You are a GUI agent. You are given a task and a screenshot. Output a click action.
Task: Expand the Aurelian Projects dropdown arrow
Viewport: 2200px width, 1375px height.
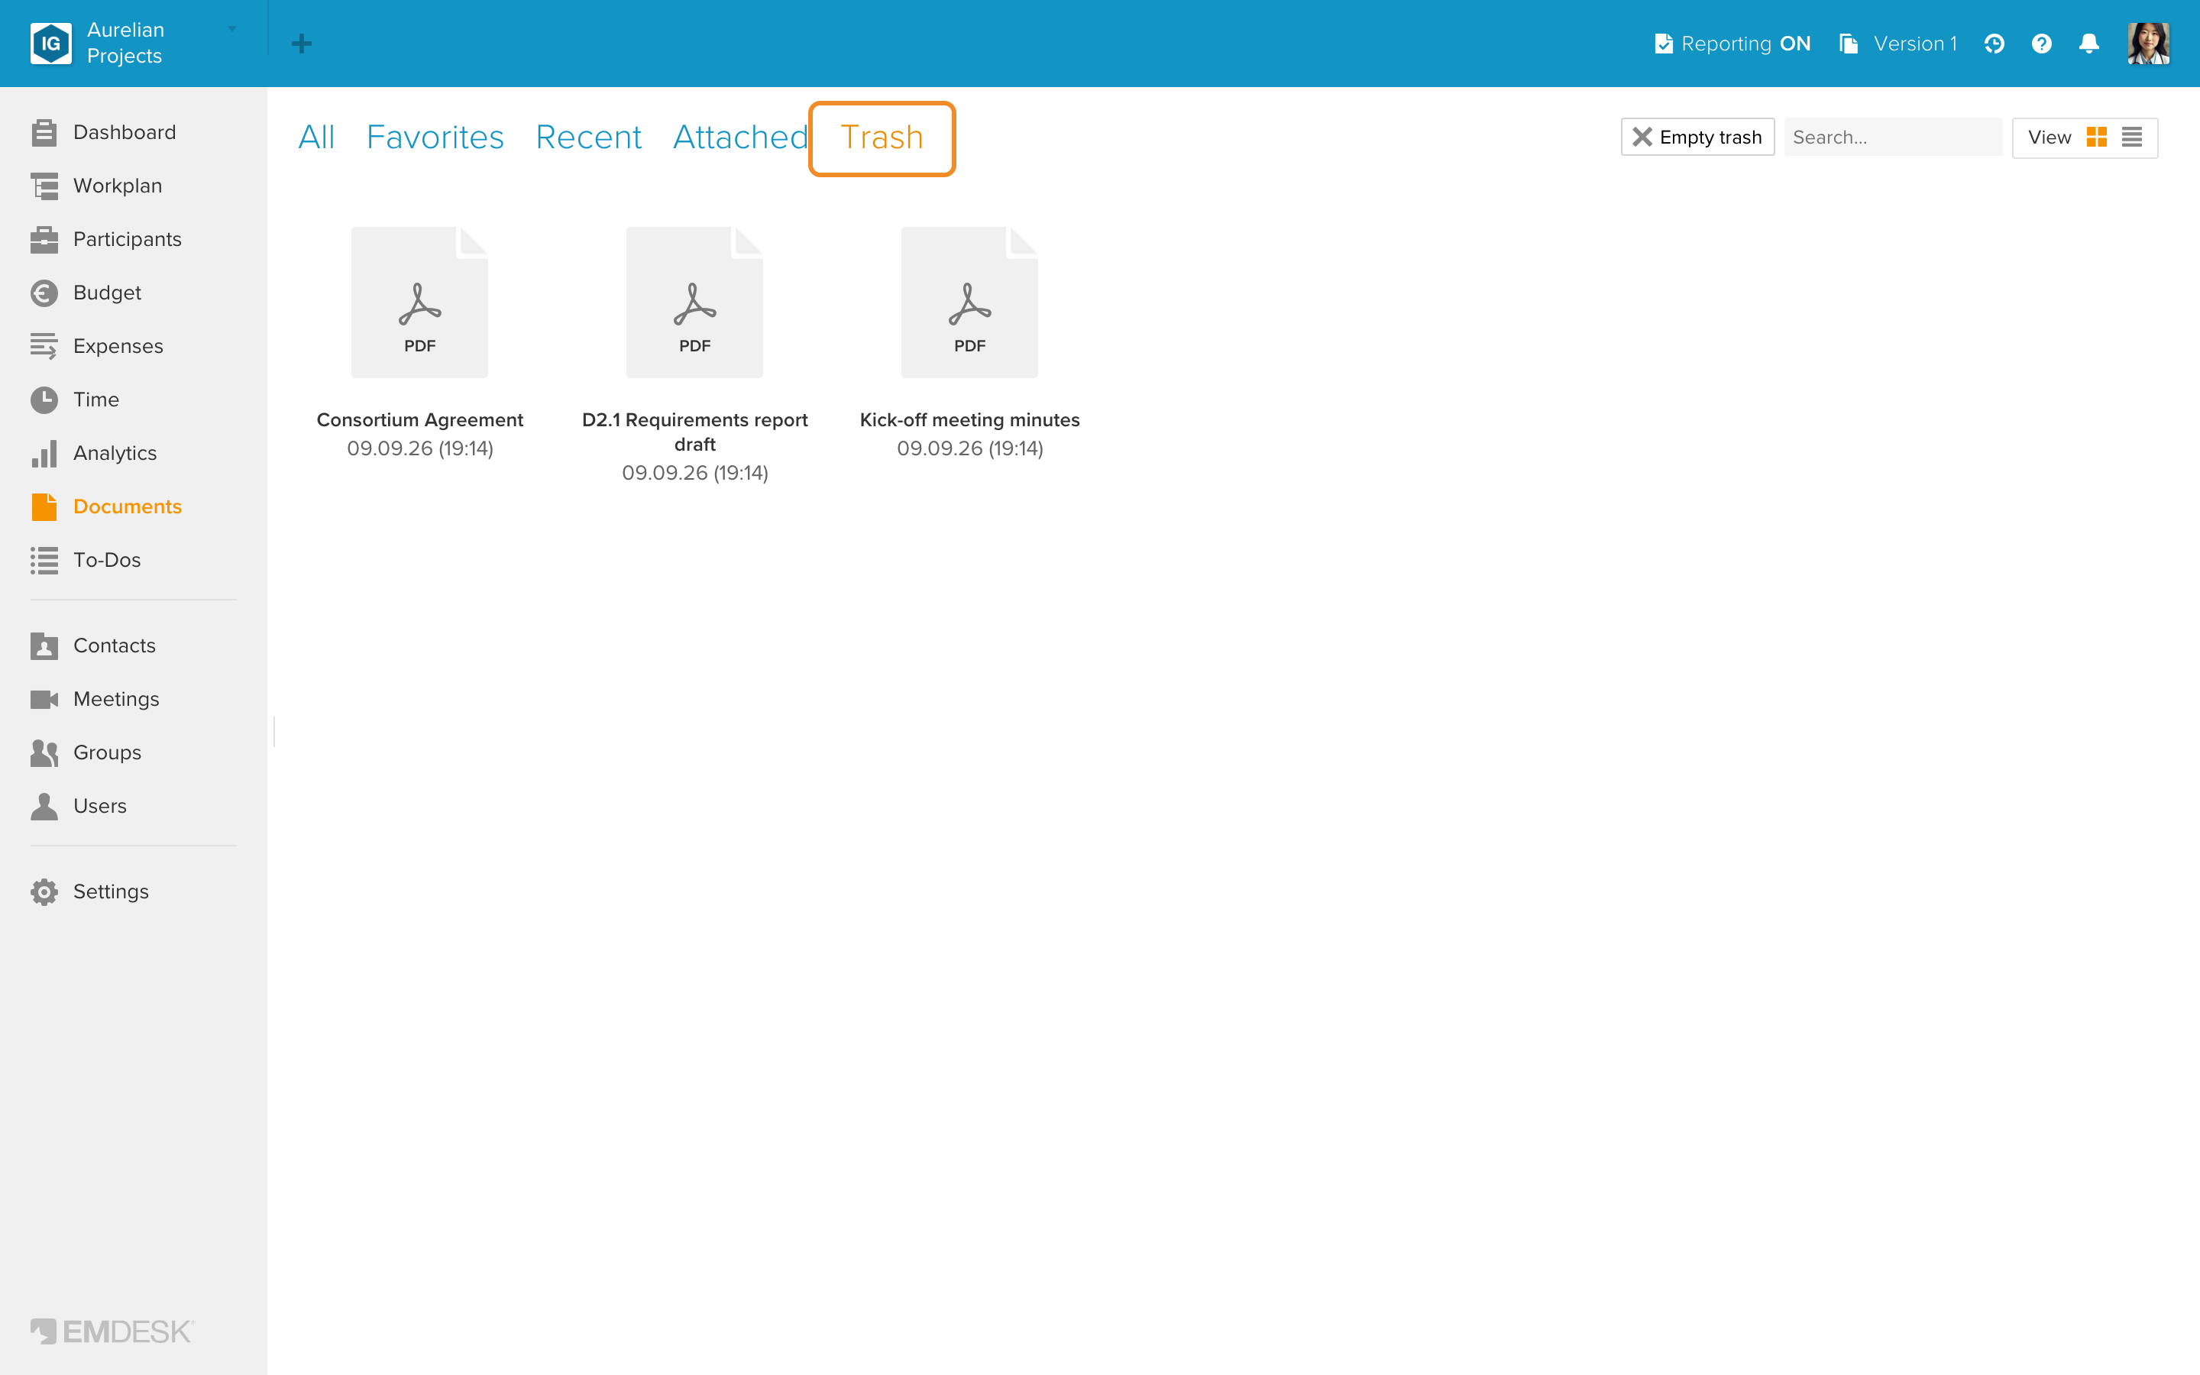pos(231,30)
